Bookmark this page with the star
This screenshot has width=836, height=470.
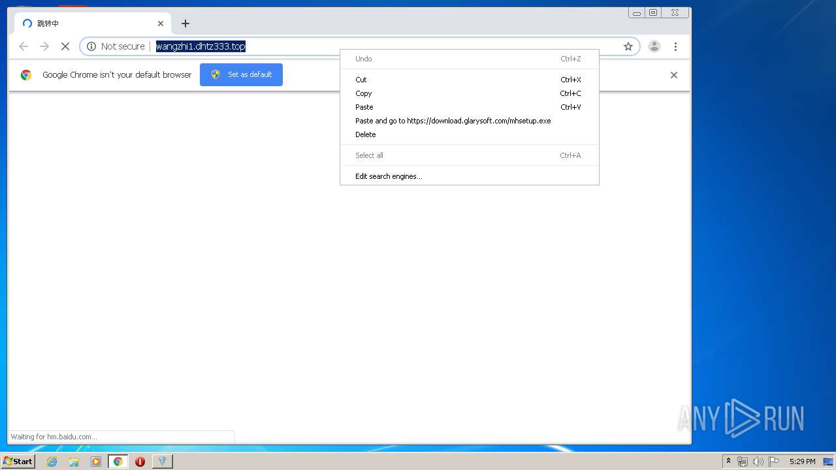628,46
